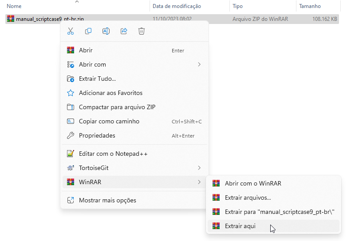Click the Cut scissors icon

tap(71, 31)
